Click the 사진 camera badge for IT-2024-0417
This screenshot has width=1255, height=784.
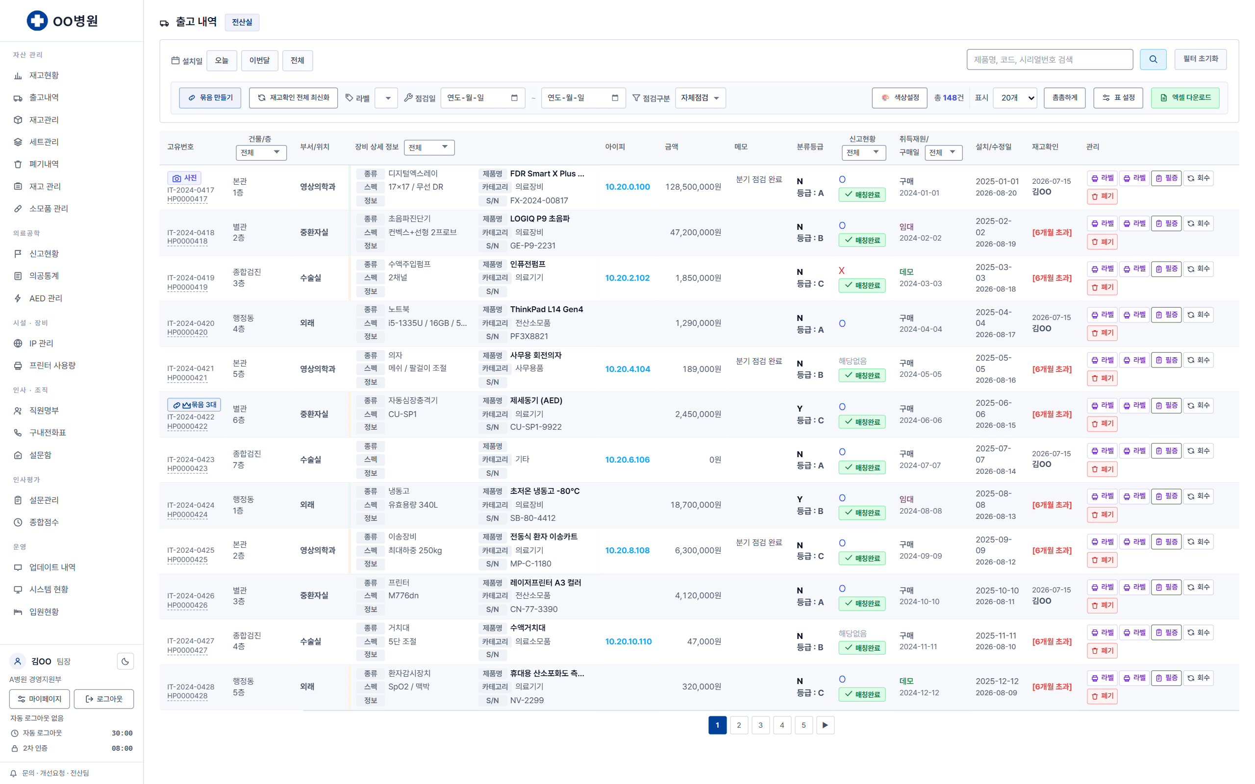click(184, 178)
